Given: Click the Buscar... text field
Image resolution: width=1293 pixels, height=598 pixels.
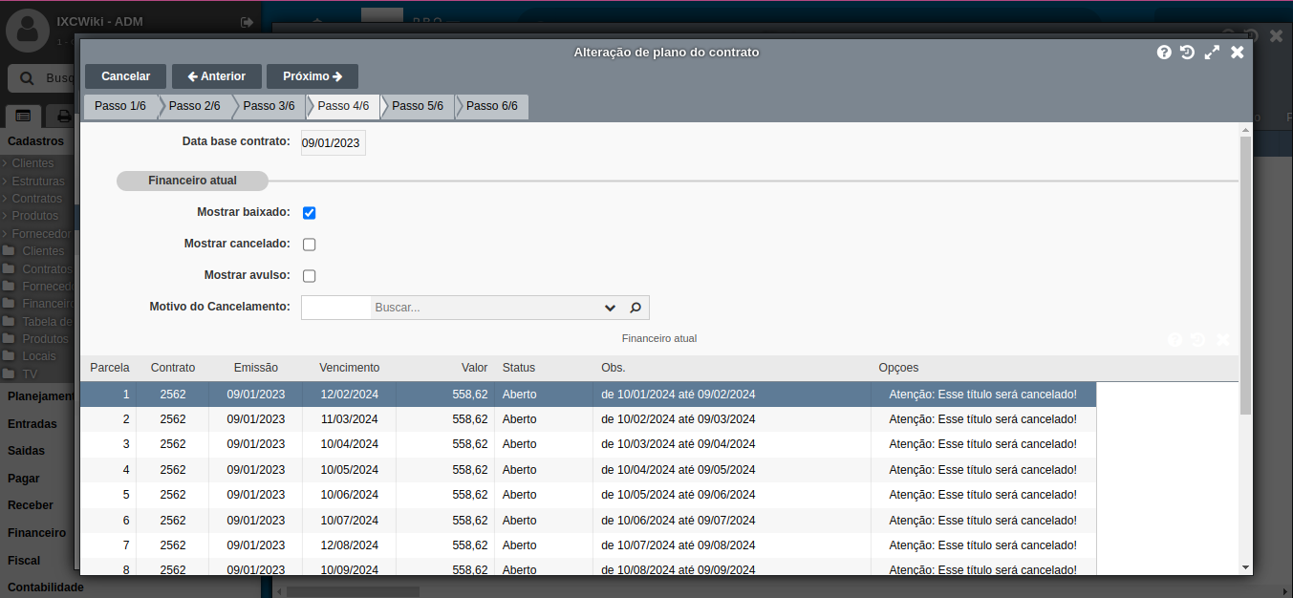Looking at the screenshot, I should click(485, 308).
